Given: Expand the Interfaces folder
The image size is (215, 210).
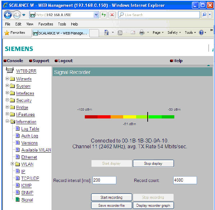Looking at the screenshot, I should point(7,93).
